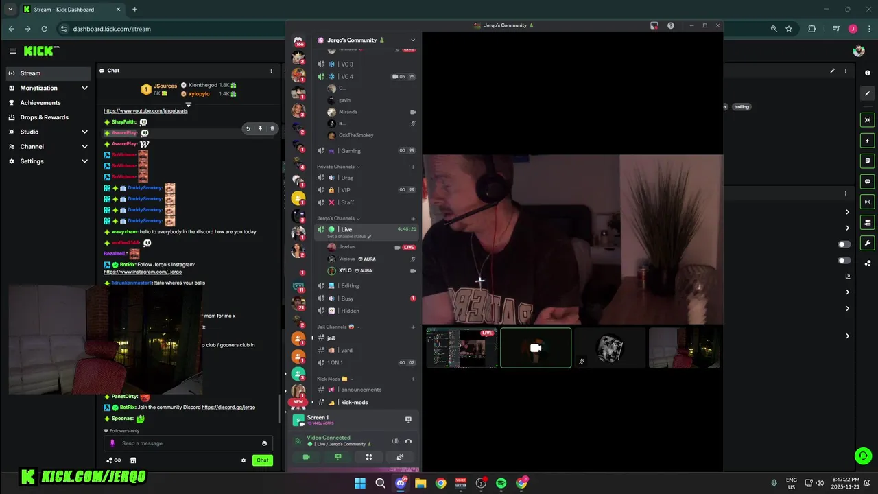Open Discord soundboard button

tap(400, 457)
